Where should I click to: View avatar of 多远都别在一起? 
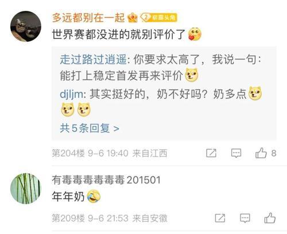coord(26,26)
